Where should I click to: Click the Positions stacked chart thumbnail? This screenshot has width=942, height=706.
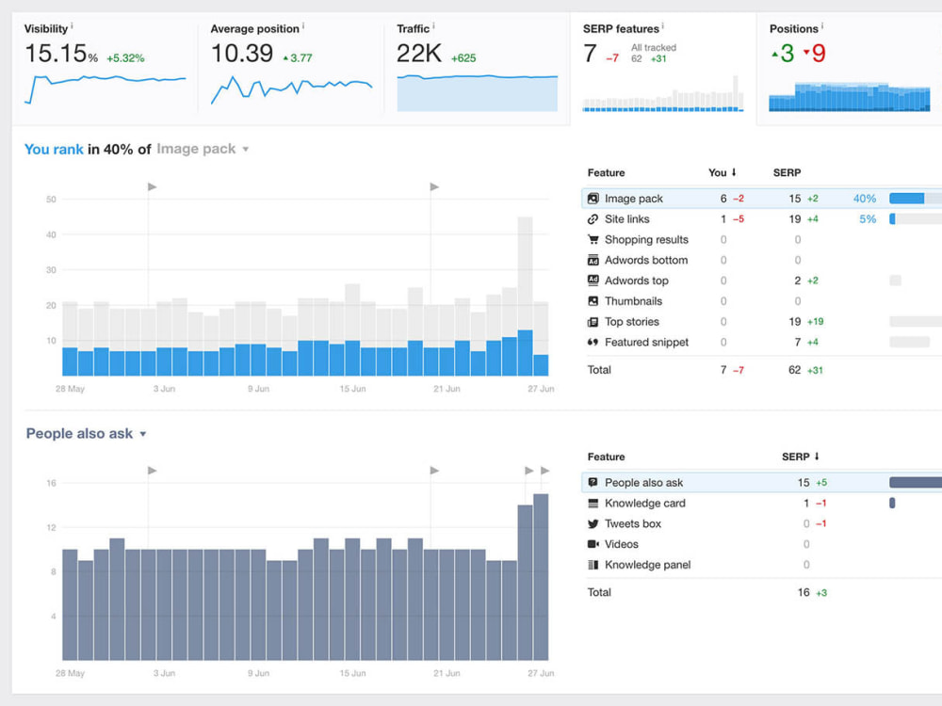(x=850, y=97)
